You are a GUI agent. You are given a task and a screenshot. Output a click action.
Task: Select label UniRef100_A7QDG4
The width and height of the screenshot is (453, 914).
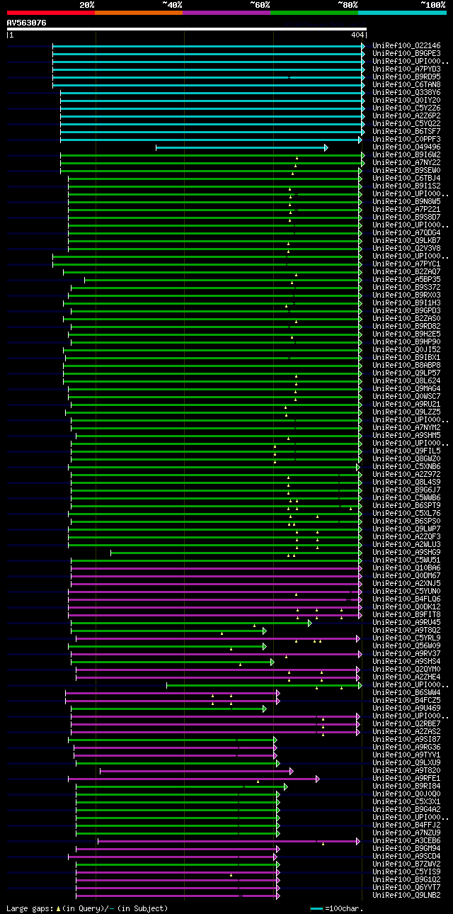tap(406, 232)
